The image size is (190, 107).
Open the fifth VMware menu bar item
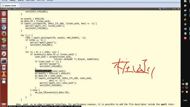coord(41,0)
